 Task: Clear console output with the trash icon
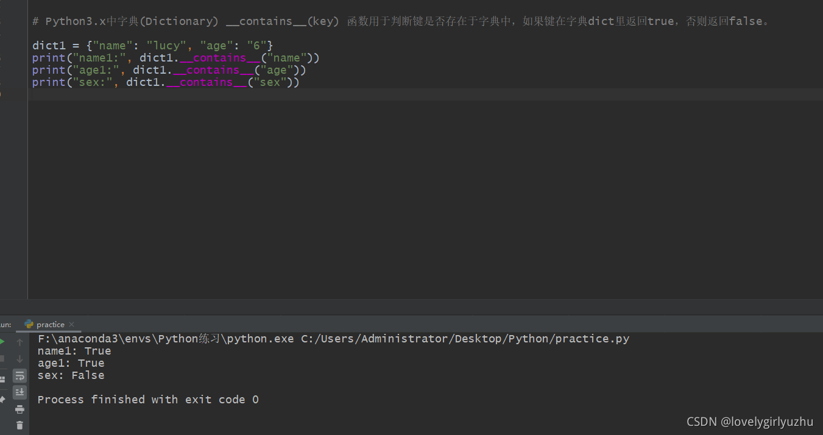[19, 425]
